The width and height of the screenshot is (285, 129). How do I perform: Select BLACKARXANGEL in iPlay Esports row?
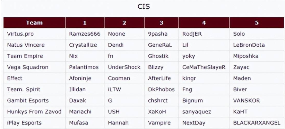tap(257, 123)
